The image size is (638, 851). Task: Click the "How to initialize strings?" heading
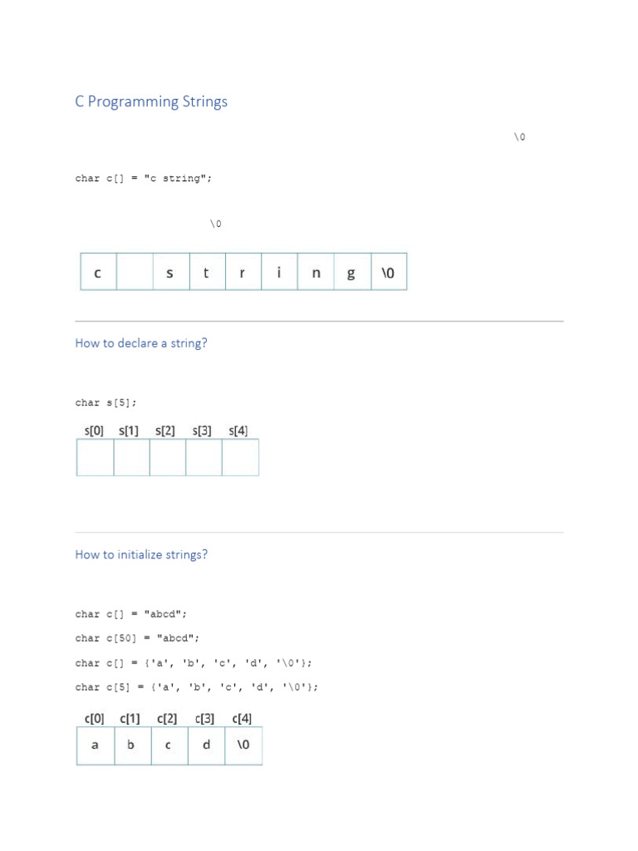coord(141,554)
